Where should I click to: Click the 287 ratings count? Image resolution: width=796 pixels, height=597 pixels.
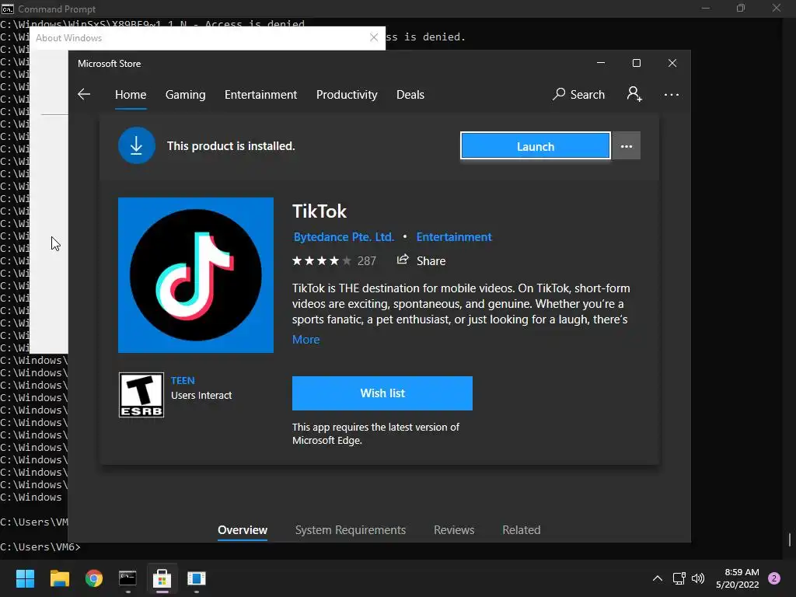pyautogui.click(x=367, y=261)
